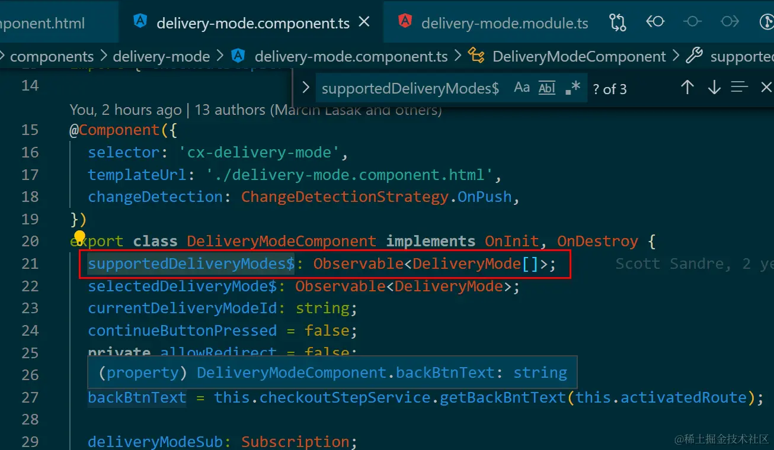Select DeliveryModeComponent breadcrumb
The width and height of the screenshot is (774, 450).
tap(579, 56)
